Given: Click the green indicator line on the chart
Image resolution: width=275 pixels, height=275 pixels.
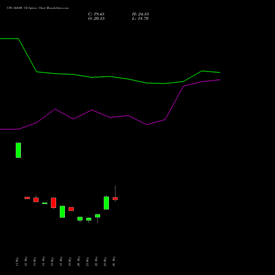Looking at the screenshot, I should (110, 76).
